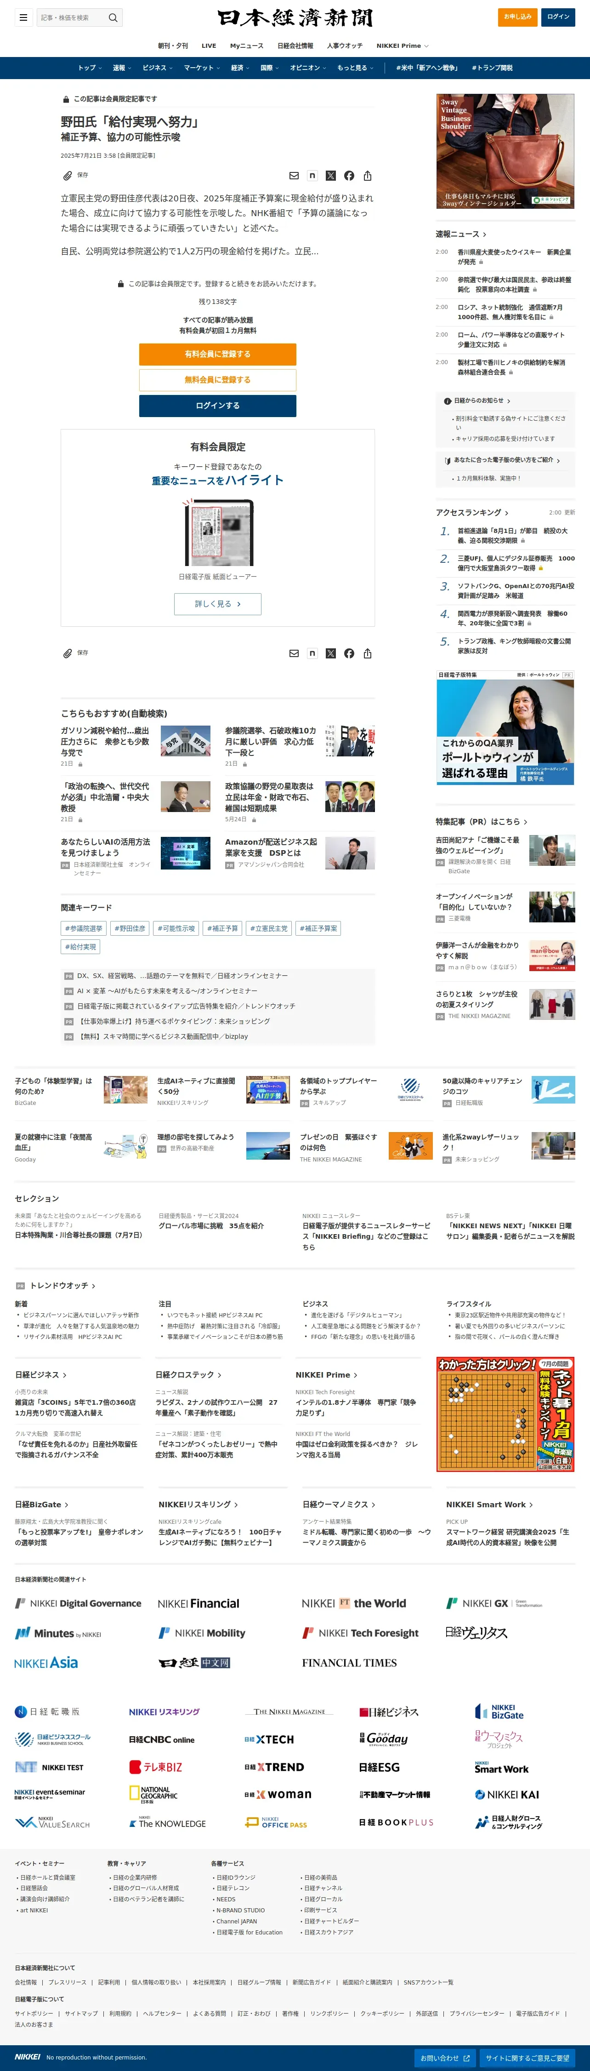Viewport: 590px width, 2071px height.
Task: Click the 有料会員に登録する button
Action: coord(218,354)
